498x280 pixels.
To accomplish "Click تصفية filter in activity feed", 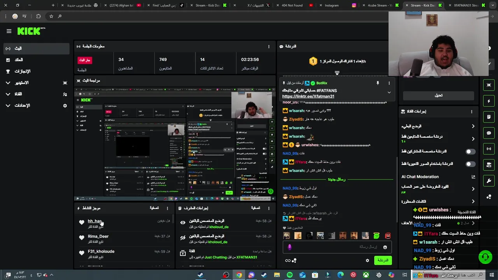I will pos(154,208).
